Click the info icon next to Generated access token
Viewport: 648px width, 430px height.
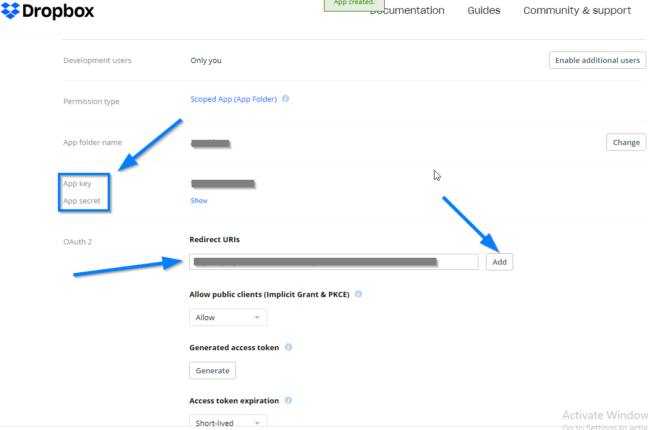pyautogui.click(x=288, y=347)
